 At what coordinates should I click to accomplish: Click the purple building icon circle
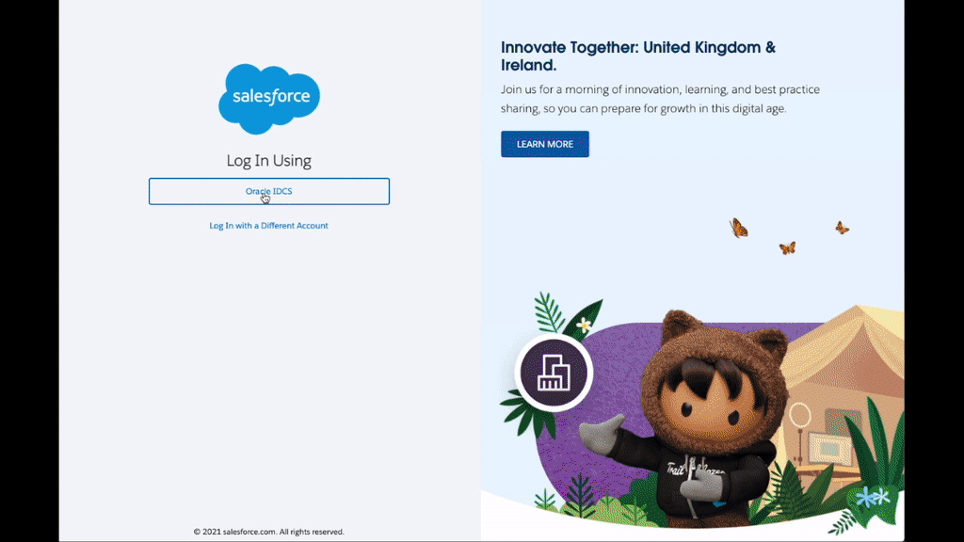[554, 373]
